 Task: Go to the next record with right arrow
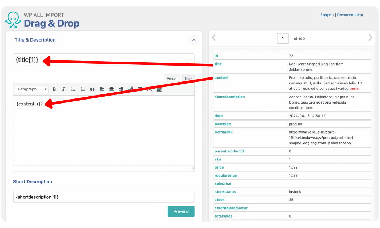click(x=370, y=37)
